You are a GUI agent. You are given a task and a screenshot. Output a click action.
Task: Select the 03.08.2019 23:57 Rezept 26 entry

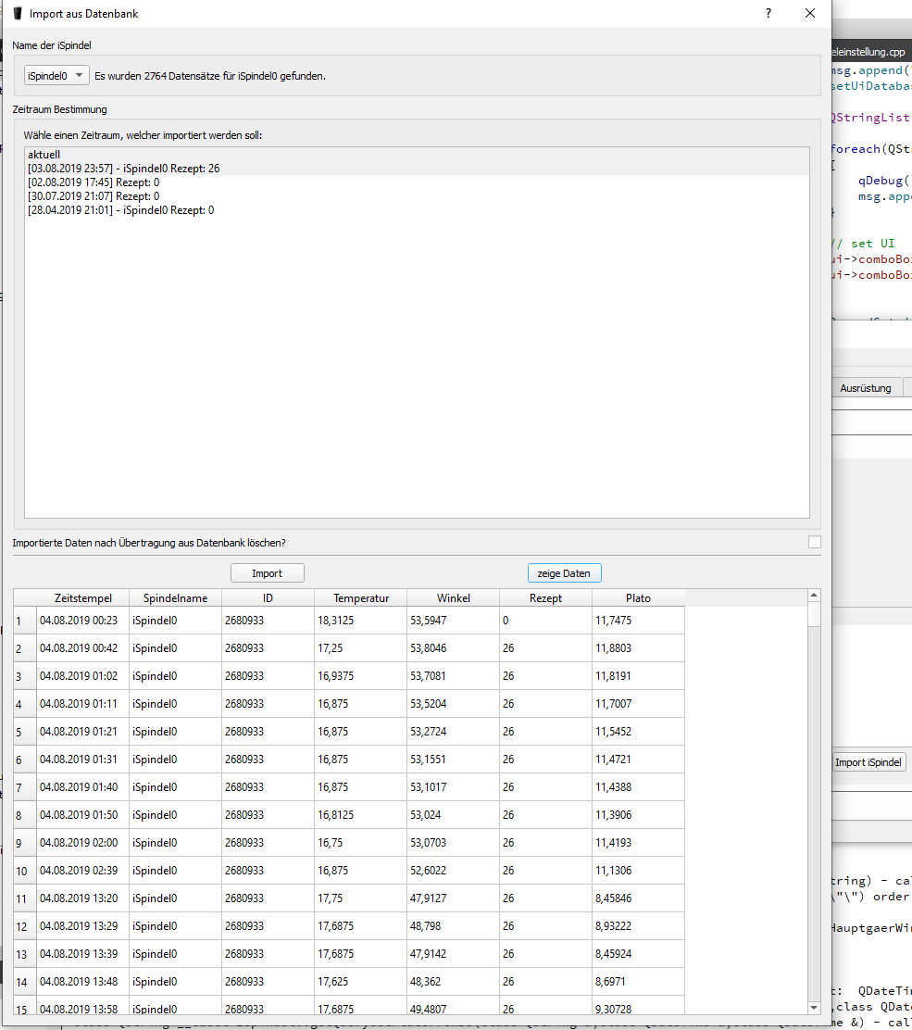(x=123, y=169)
